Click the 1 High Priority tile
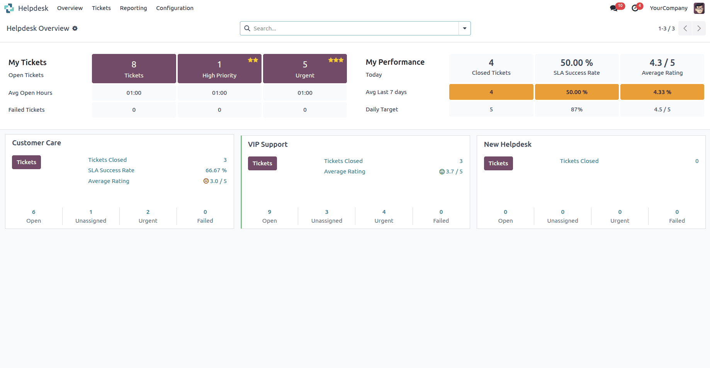Viewport: 710px width, 368px height. tap(219, 69)
